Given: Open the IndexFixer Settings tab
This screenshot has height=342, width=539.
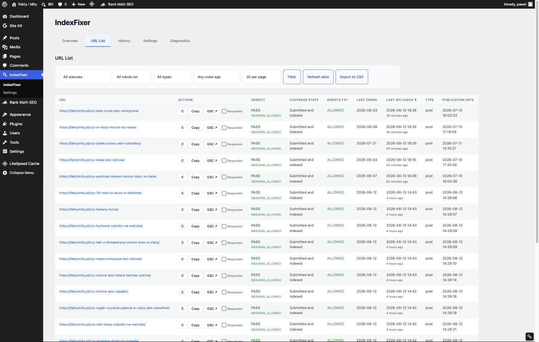Looking at the screenshot, I should [150, 41].
